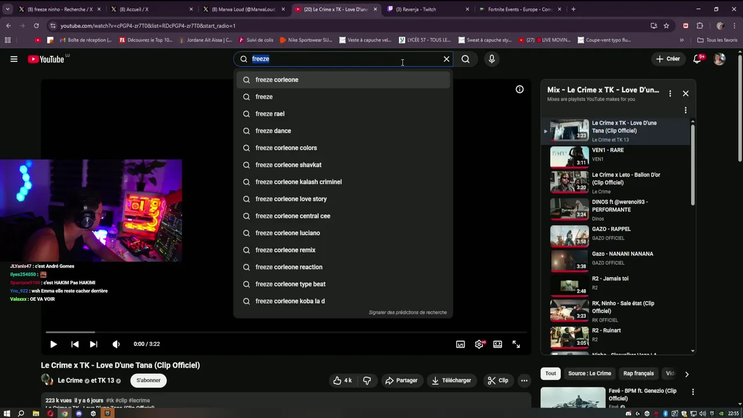Submit search with magnifier button
Image resolution: width=743 pixels, height=418 pixels.
466,59
